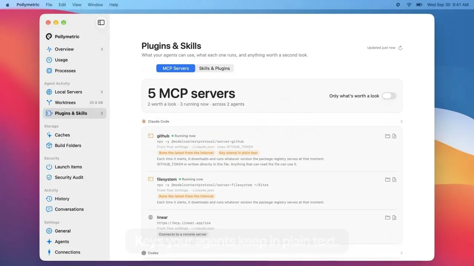Open the battery status menu
The height and width of the screenshot is (266, 474).
click(419, 5)
